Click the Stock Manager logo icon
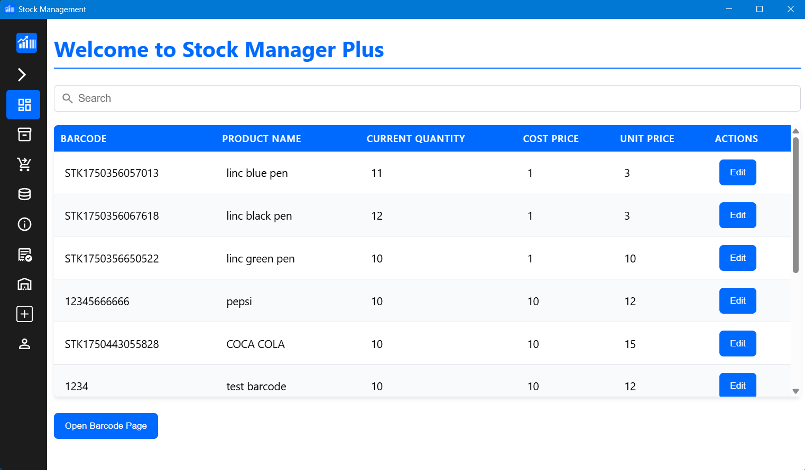Viewport: 805px width, 470px height. coord(26,43)
